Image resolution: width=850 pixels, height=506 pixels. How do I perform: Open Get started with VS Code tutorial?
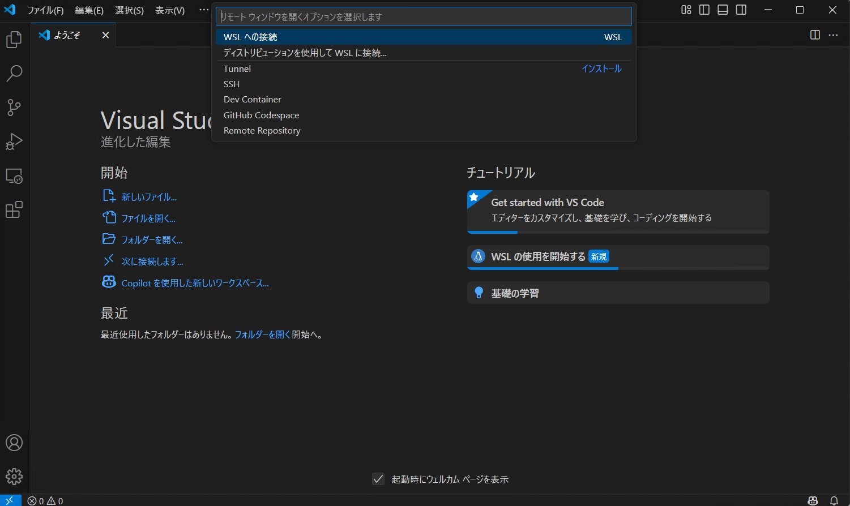click(x=618, y=212)
